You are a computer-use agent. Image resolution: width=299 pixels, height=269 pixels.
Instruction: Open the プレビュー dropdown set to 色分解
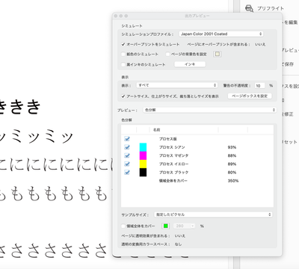210,110
